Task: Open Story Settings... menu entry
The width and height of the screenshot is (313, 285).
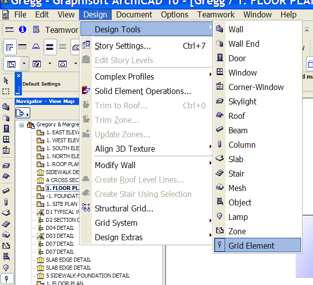Action: [x=147, y=46]
